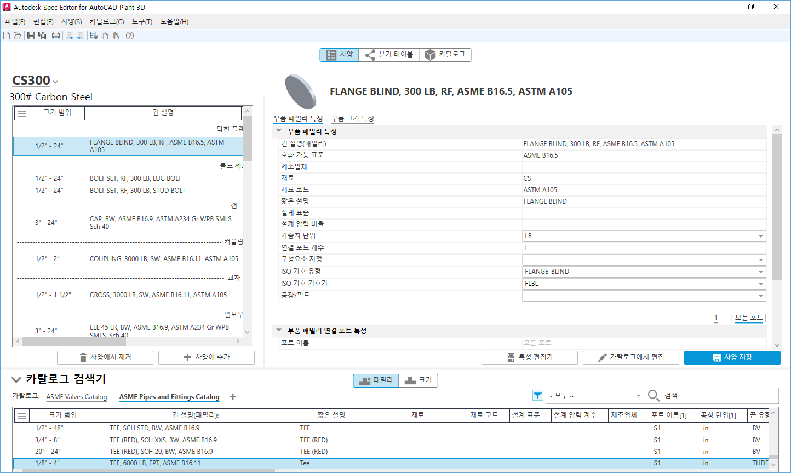Click the import table icon with left-side arrow
This screenshot has width=791, height=473.
(81, 36)
